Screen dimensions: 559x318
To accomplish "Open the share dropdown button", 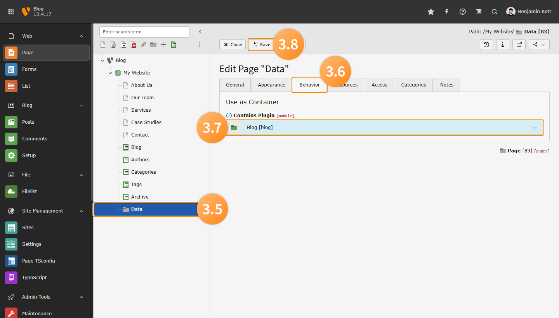I will tap(539, 45).
